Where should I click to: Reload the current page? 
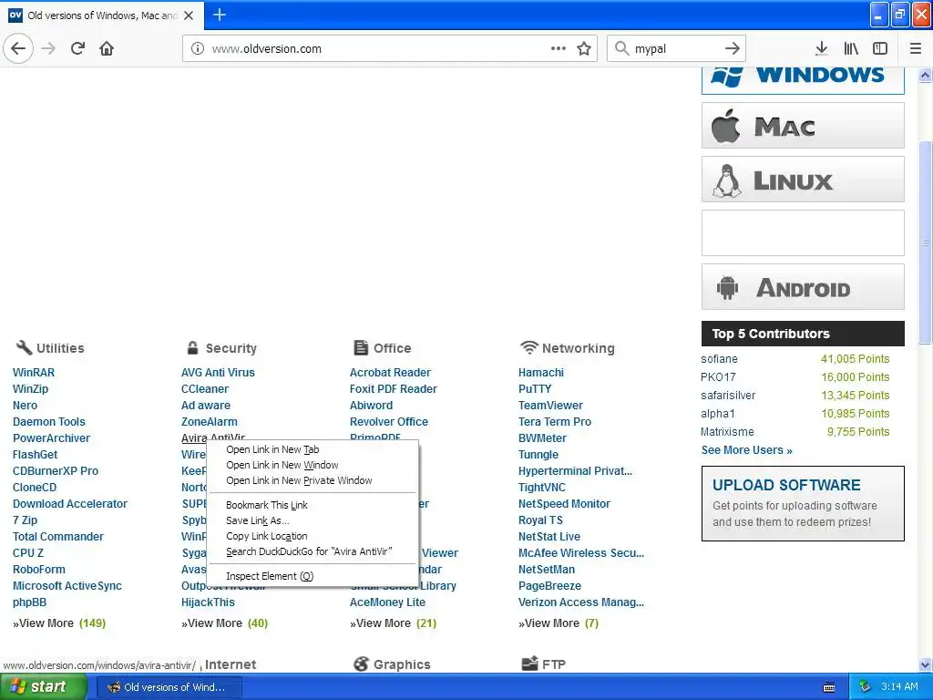[77, 48]
